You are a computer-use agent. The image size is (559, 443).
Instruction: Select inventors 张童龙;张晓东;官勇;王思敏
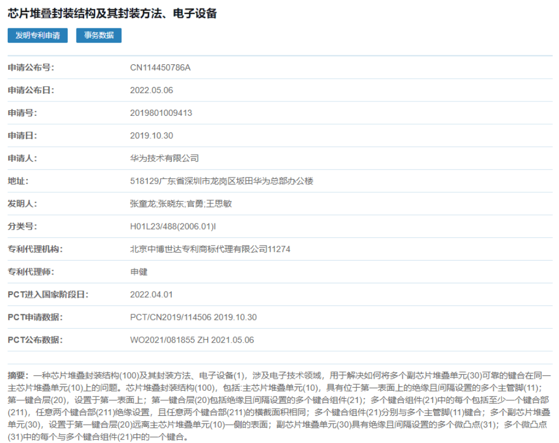click(181, 203)
